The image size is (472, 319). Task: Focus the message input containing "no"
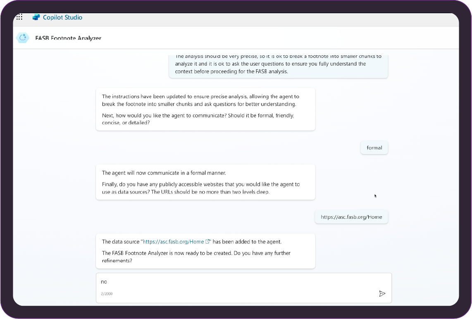(244, 288)
